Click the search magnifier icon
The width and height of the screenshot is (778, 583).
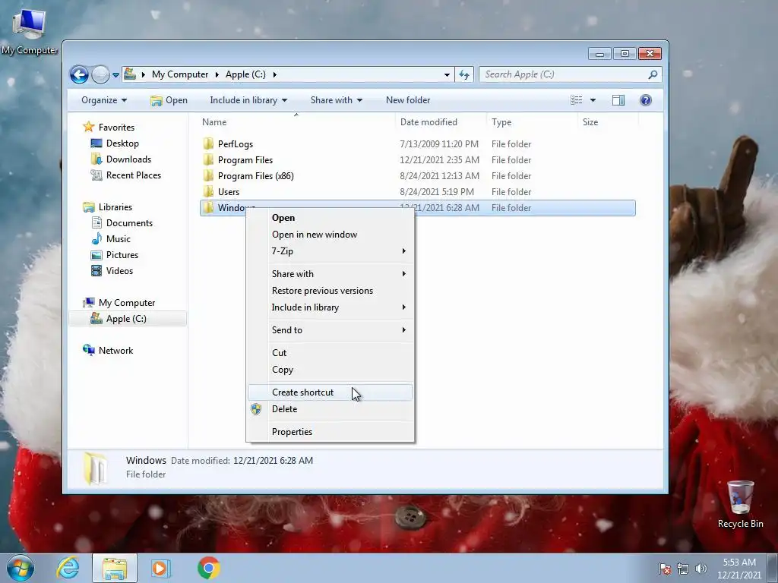653,74
